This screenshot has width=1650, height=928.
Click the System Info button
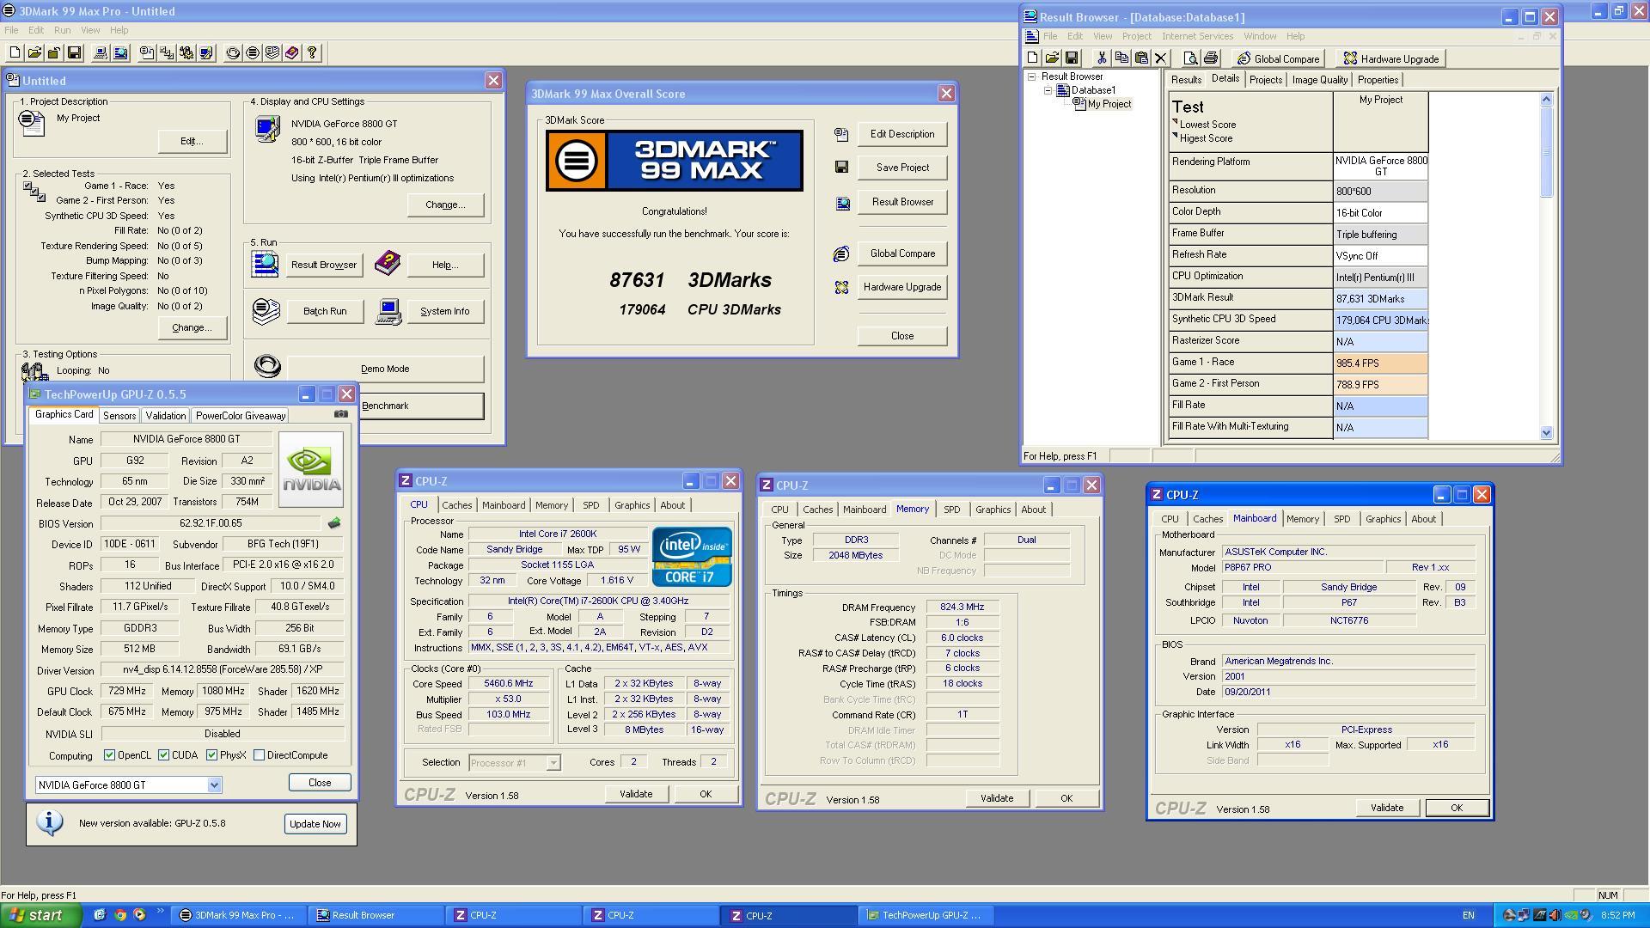coord(444,311)
